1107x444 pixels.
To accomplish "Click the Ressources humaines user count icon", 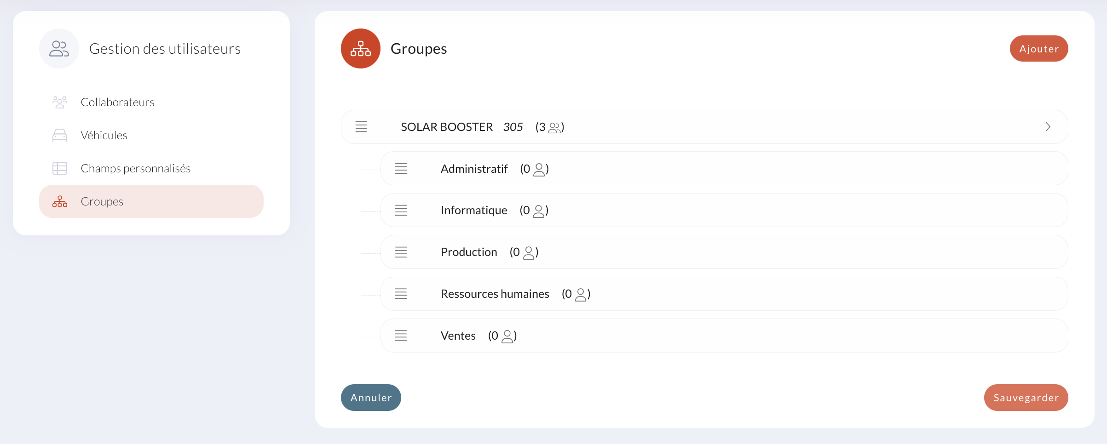I will (x=581, y=295).
